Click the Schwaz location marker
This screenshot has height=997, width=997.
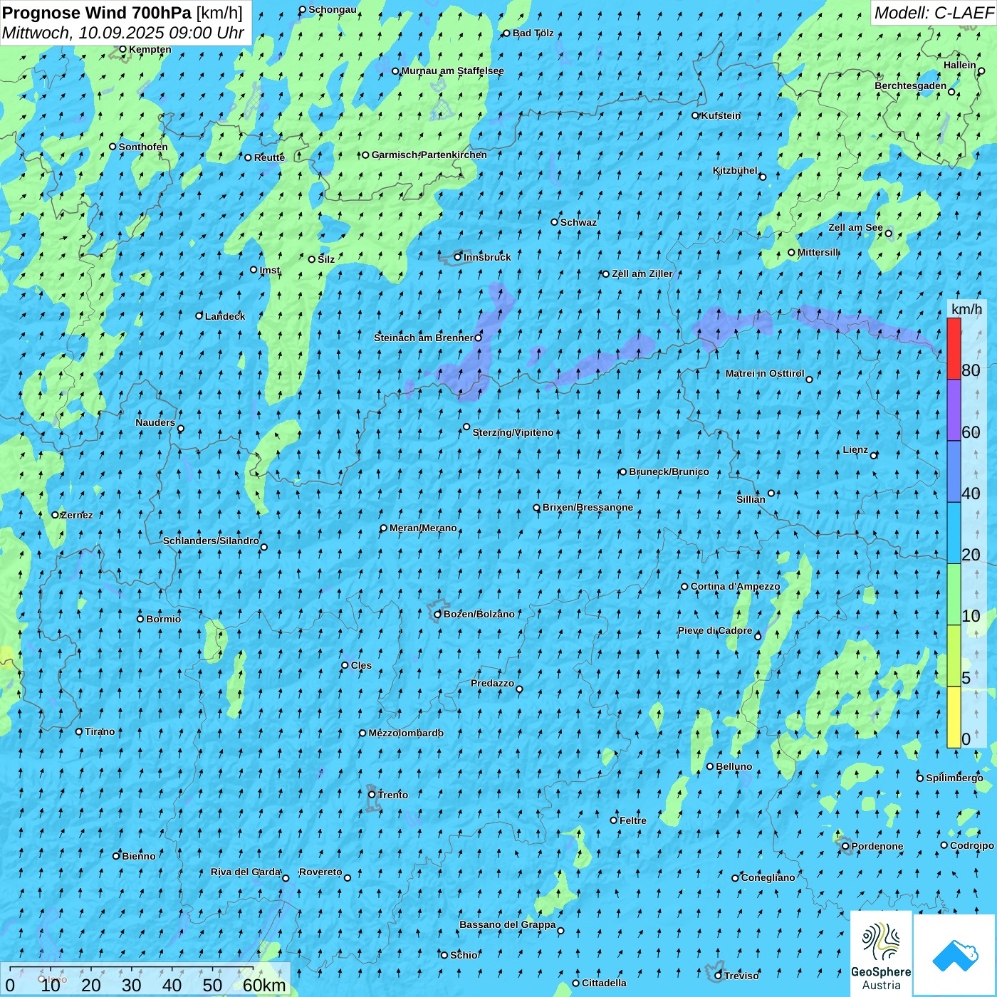555,222
